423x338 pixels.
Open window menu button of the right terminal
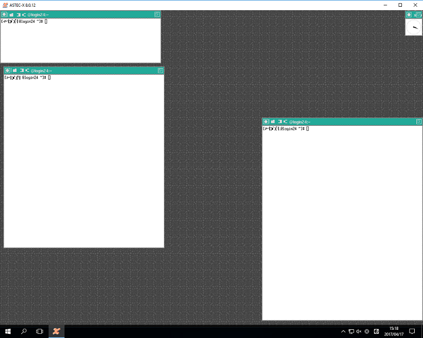[x=266, y=122]
